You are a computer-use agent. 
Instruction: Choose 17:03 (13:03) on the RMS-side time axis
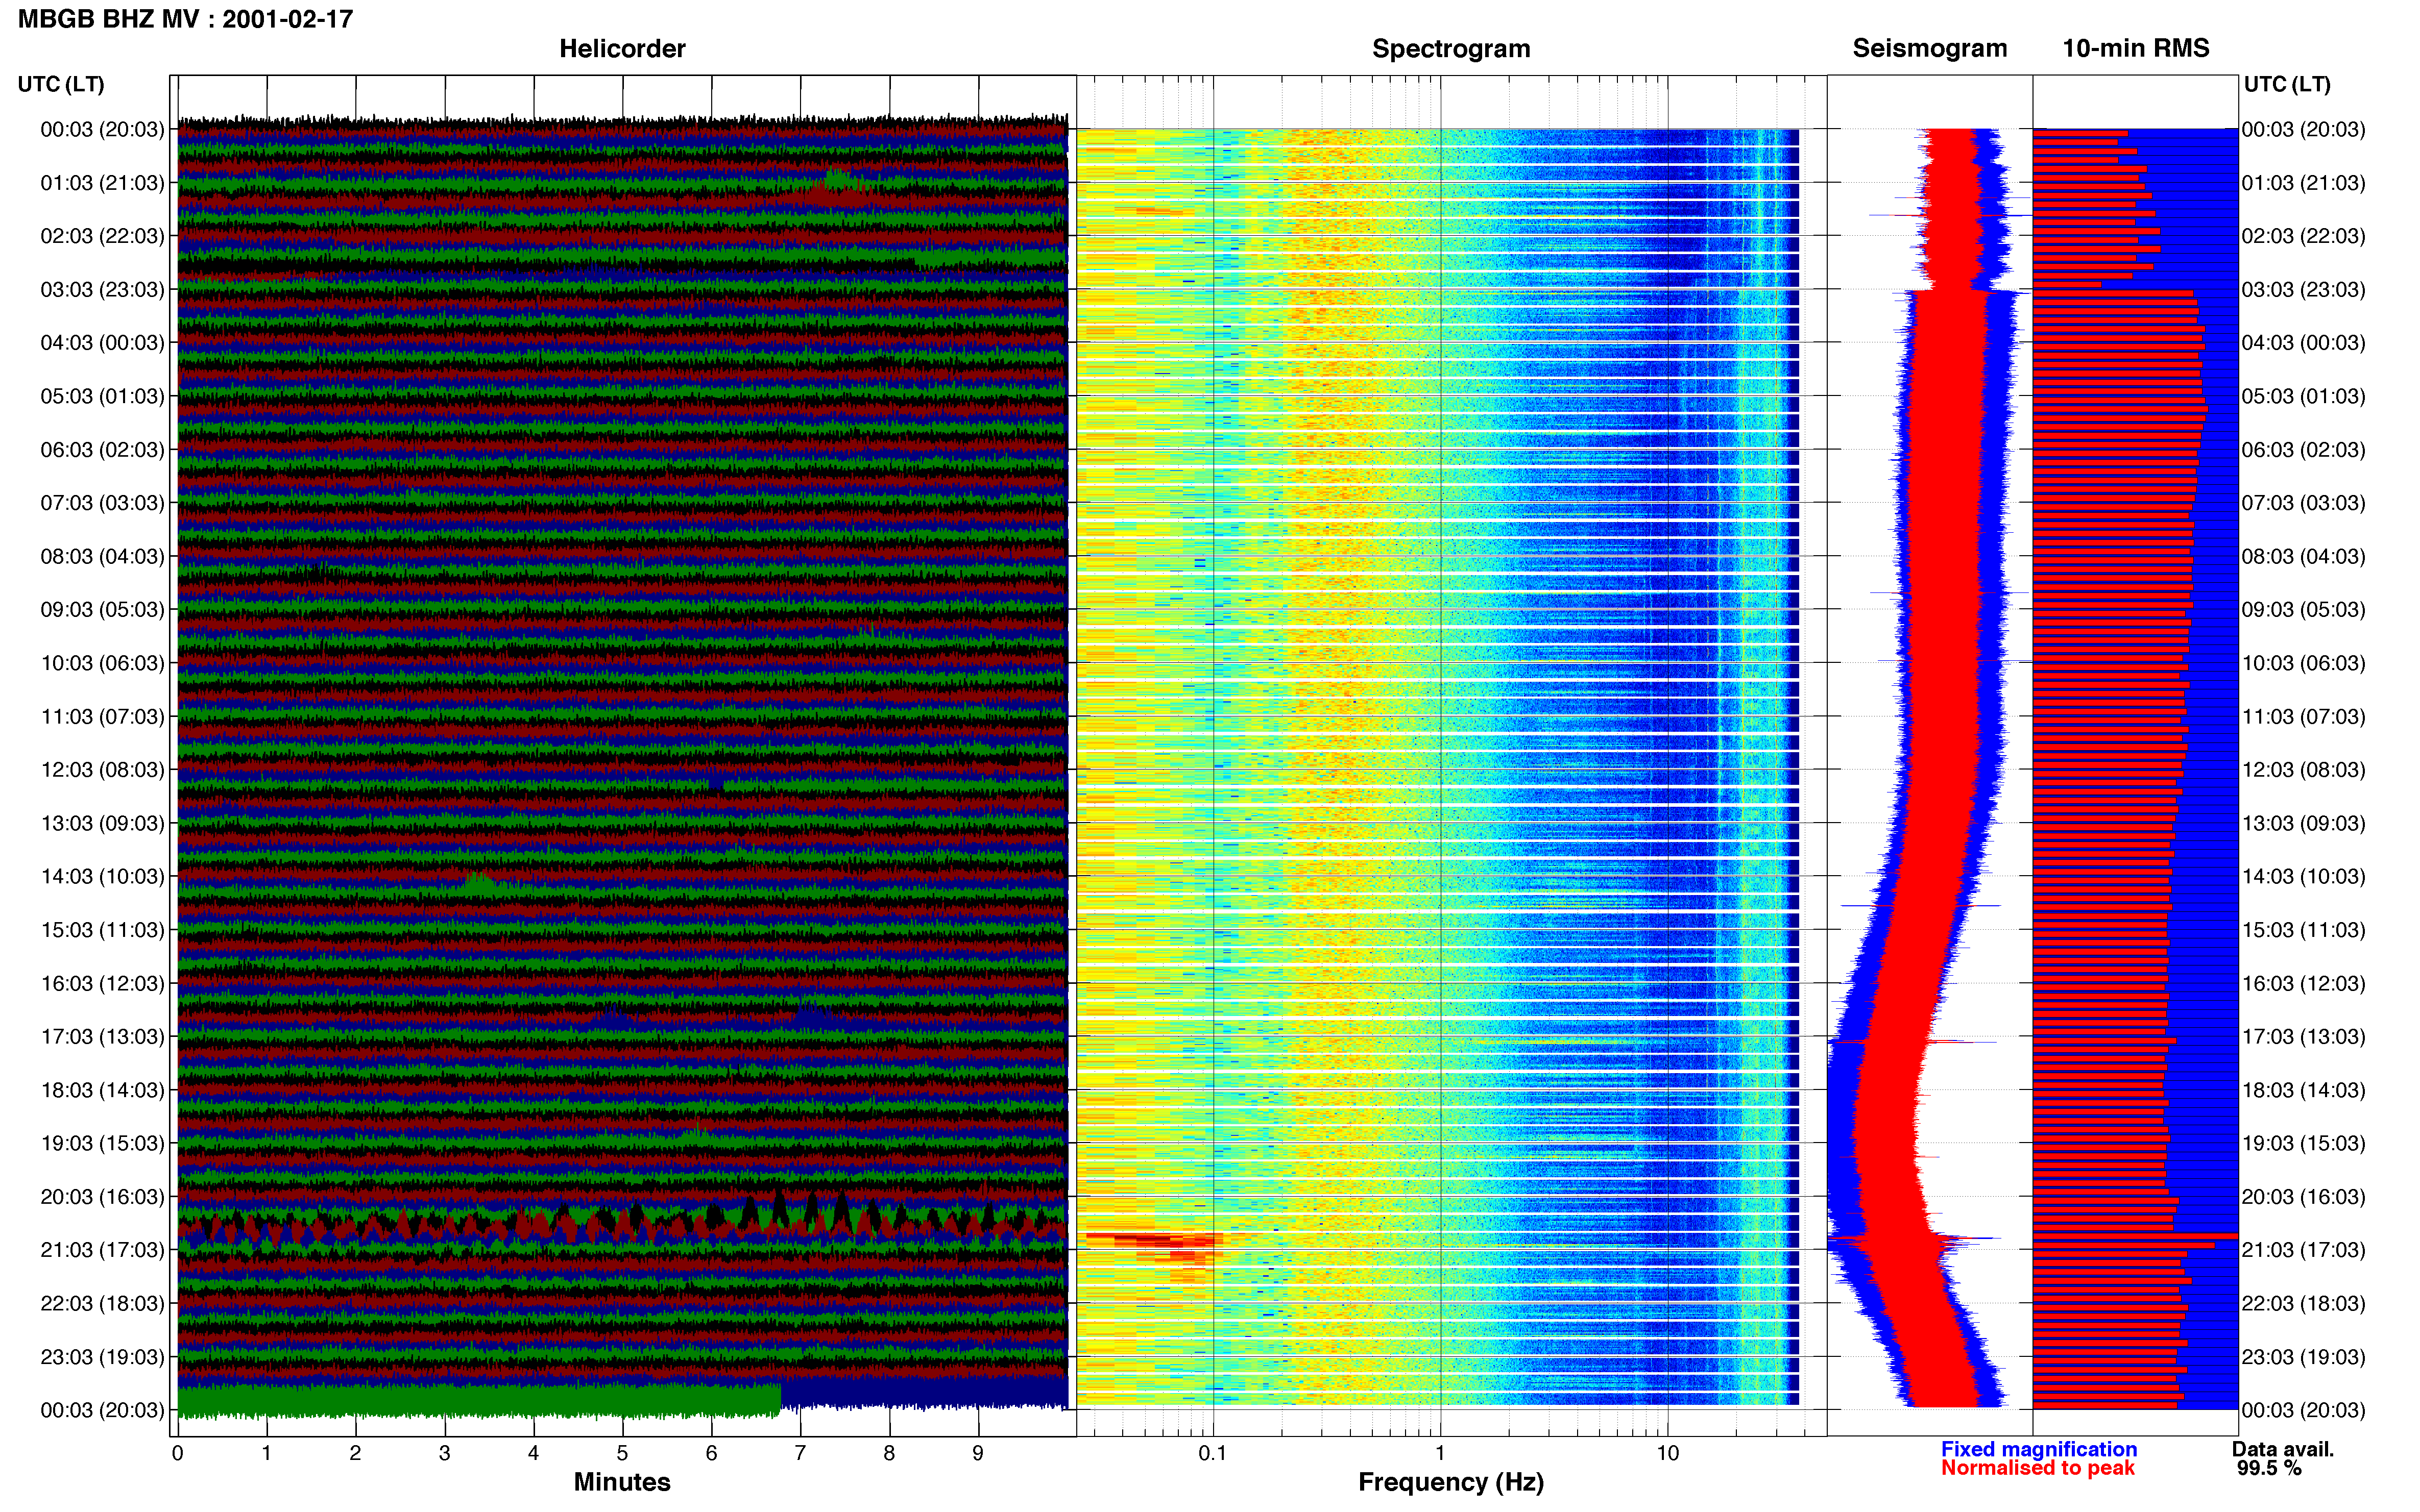click(x=2303, y=1037)
